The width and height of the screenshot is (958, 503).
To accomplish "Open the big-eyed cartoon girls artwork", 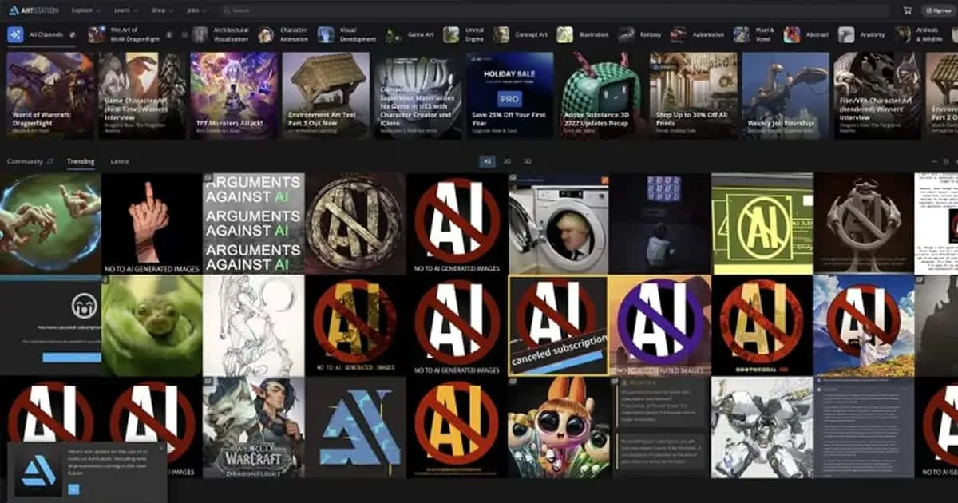I will pos(558,427).
